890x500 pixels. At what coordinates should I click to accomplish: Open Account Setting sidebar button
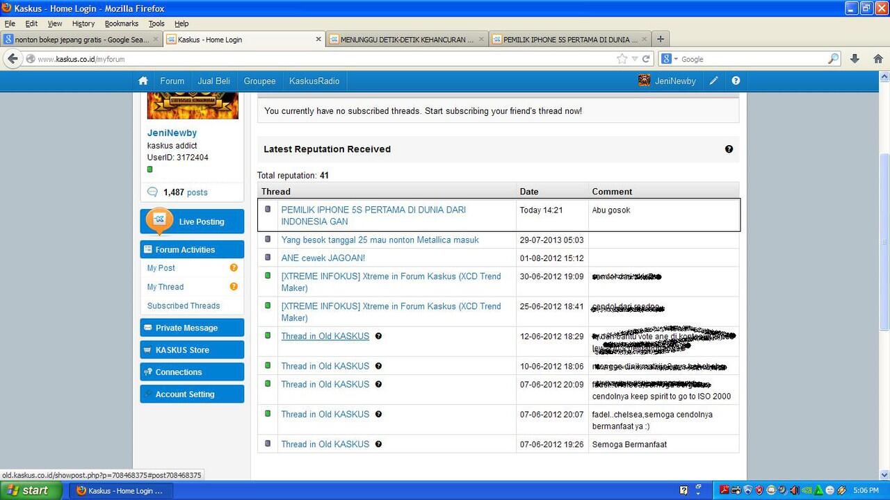pos(192,394)
